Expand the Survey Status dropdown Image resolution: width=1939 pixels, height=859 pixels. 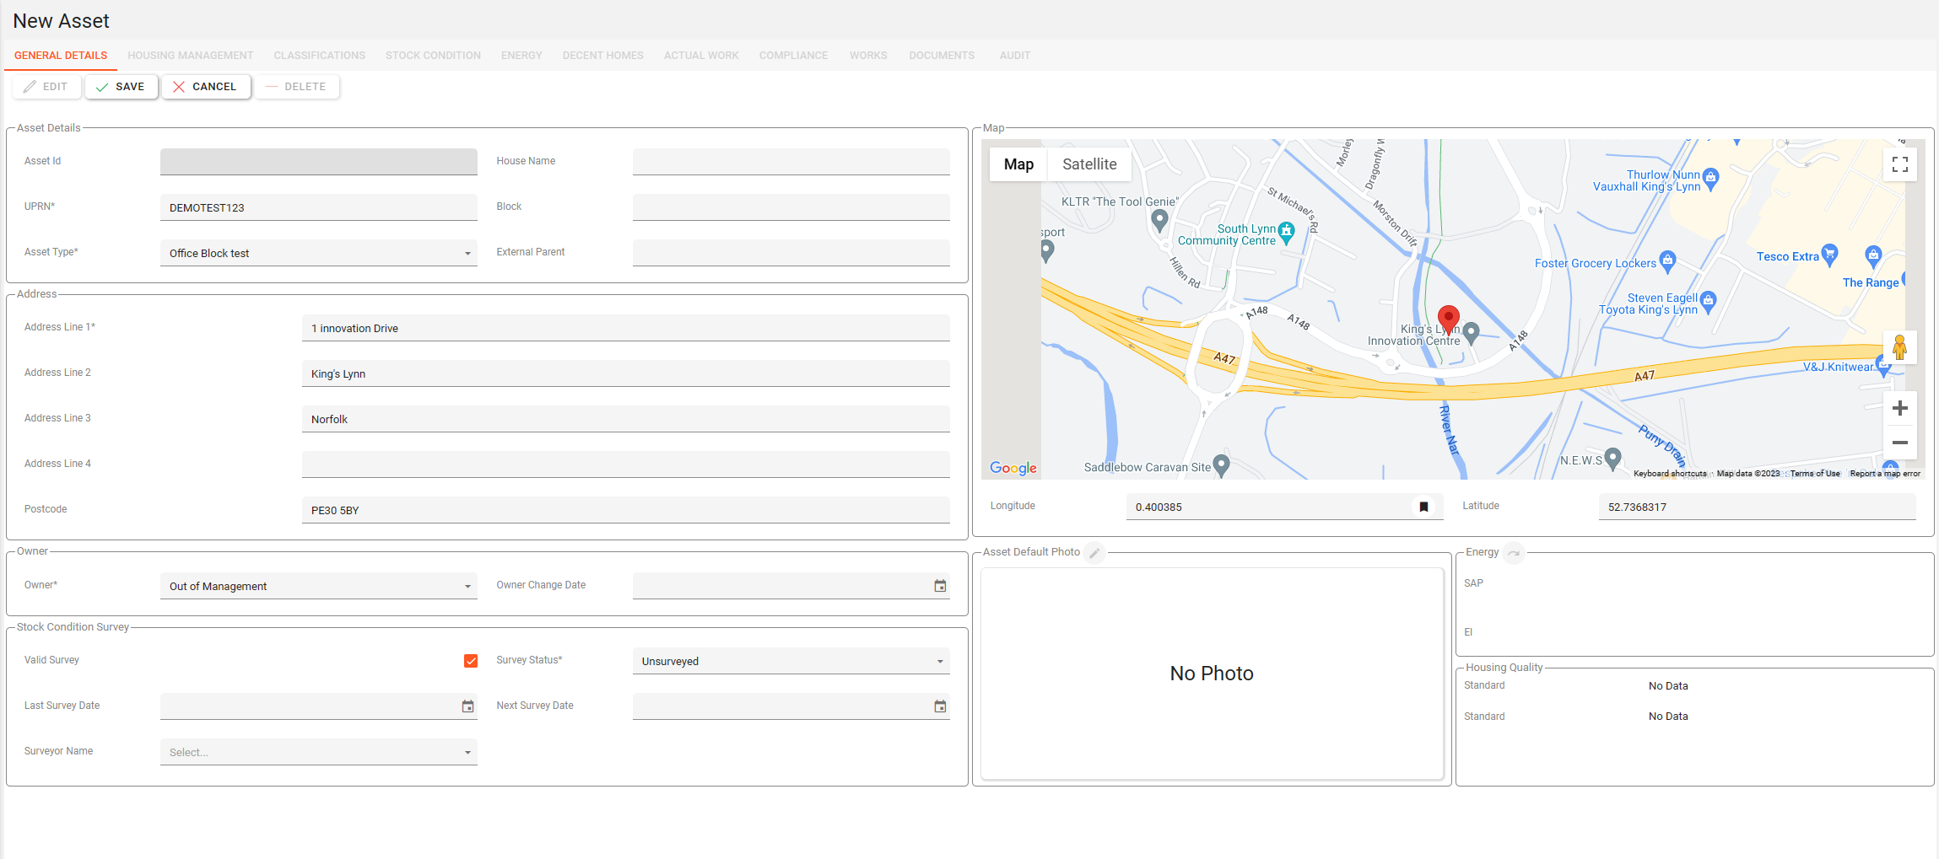point(940,662)
